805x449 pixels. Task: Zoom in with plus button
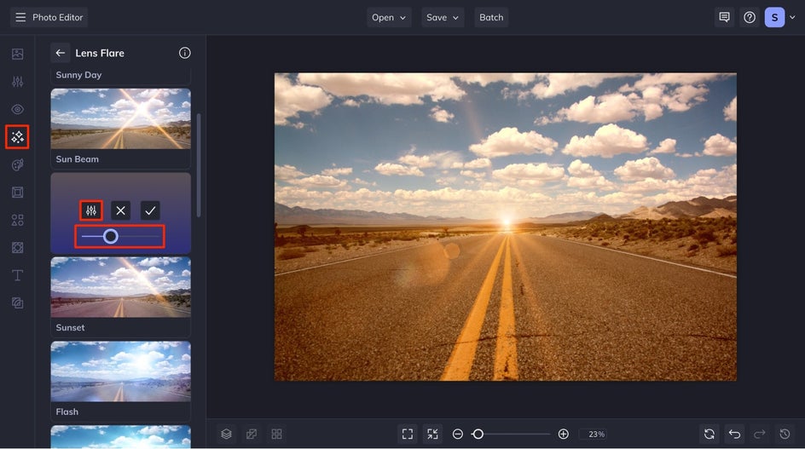pyautogui.click(x=563, y=435)
